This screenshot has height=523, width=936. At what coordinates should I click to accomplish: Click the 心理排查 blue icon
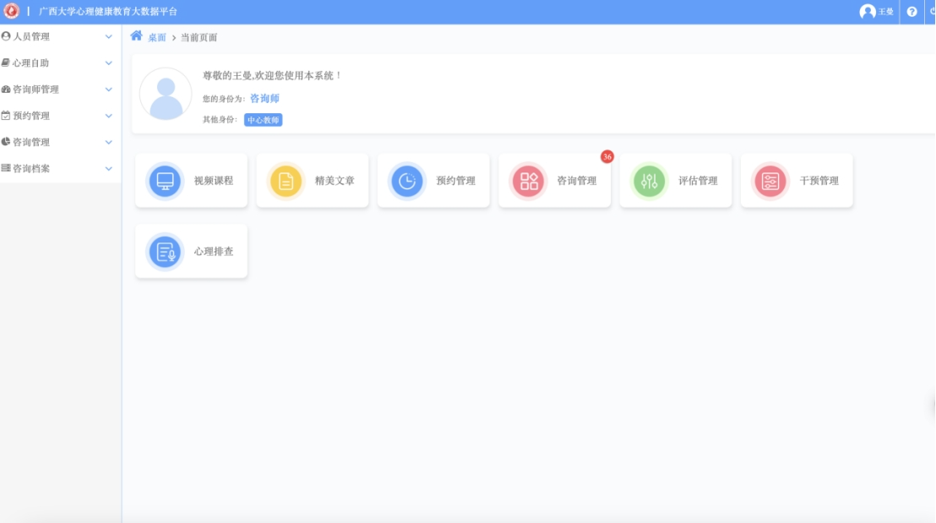[165, 252]
